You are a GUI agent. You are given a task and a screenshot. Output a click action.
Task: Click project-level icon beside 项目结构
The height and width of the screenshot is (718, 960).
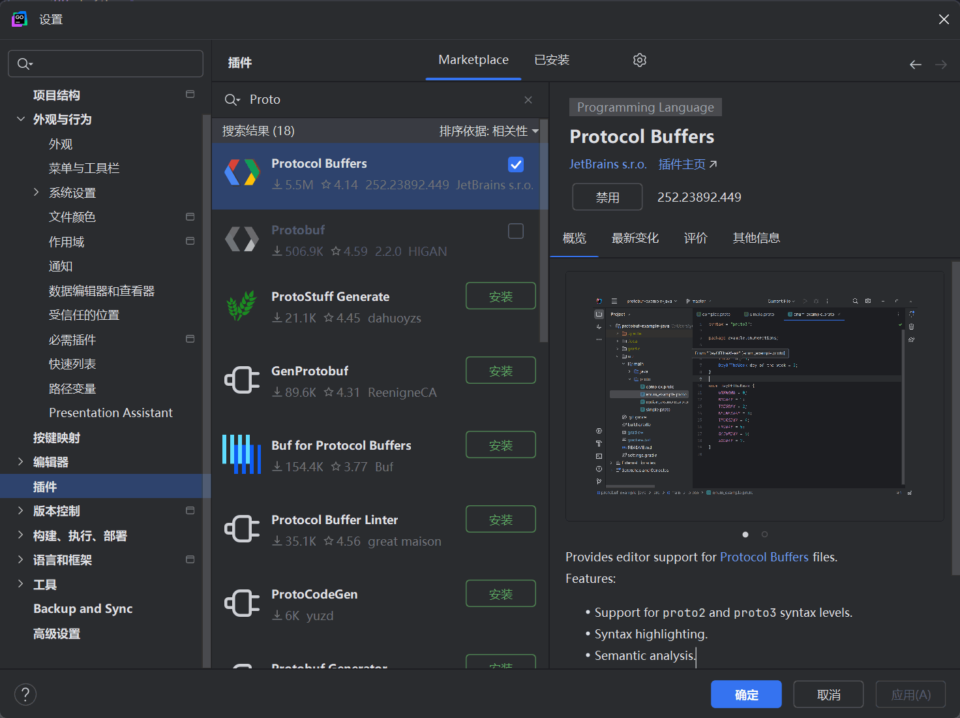click(190, 94)
